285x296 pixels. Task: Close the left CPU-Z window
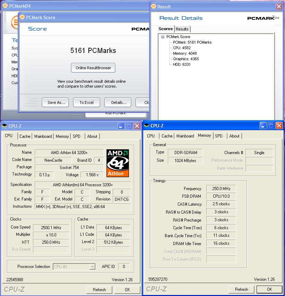[x=137, y=126]
